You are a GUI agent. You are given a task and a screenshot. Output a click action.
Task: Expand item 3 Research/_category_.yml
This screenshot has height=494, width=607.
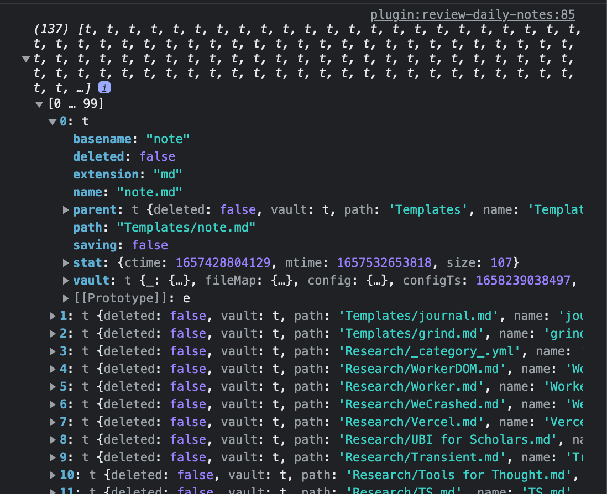(53, 351)
